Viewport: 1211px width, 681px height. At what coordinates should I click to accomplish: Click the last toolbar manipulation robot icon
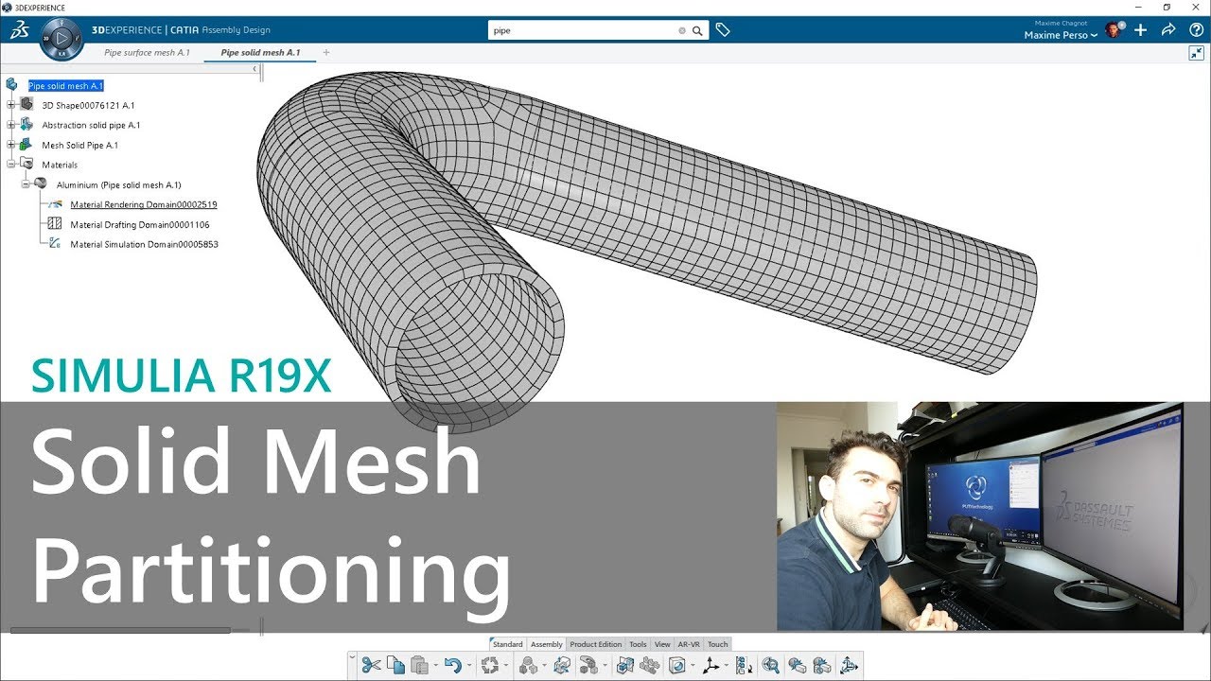(848, 665)
